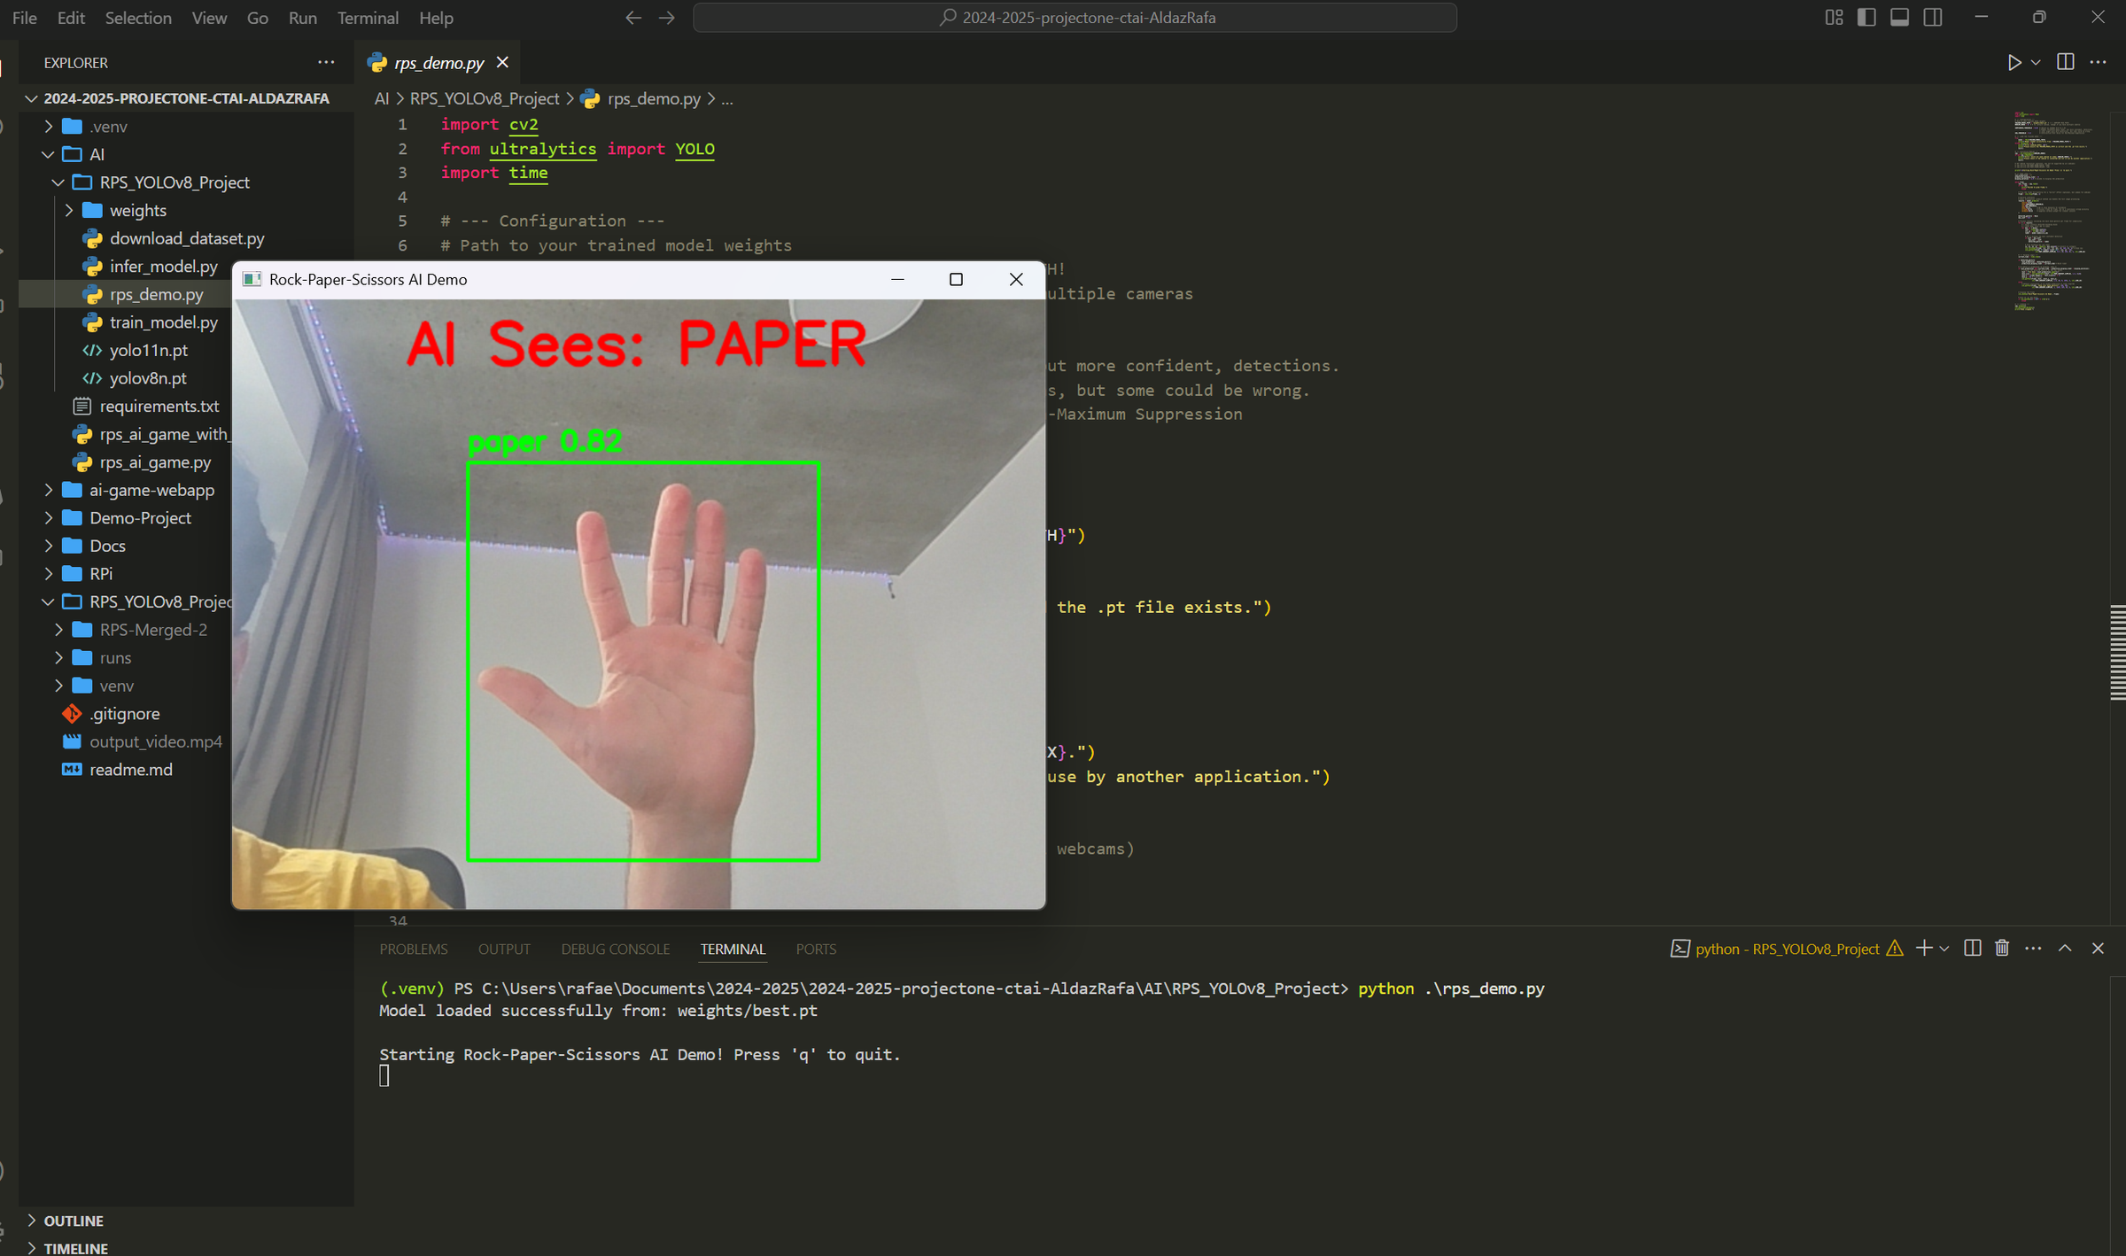Open run options dropdown arrow beside play
Viewport: 2126px width, 1256px height.
pyautogui.click(x=2036, y=62)
